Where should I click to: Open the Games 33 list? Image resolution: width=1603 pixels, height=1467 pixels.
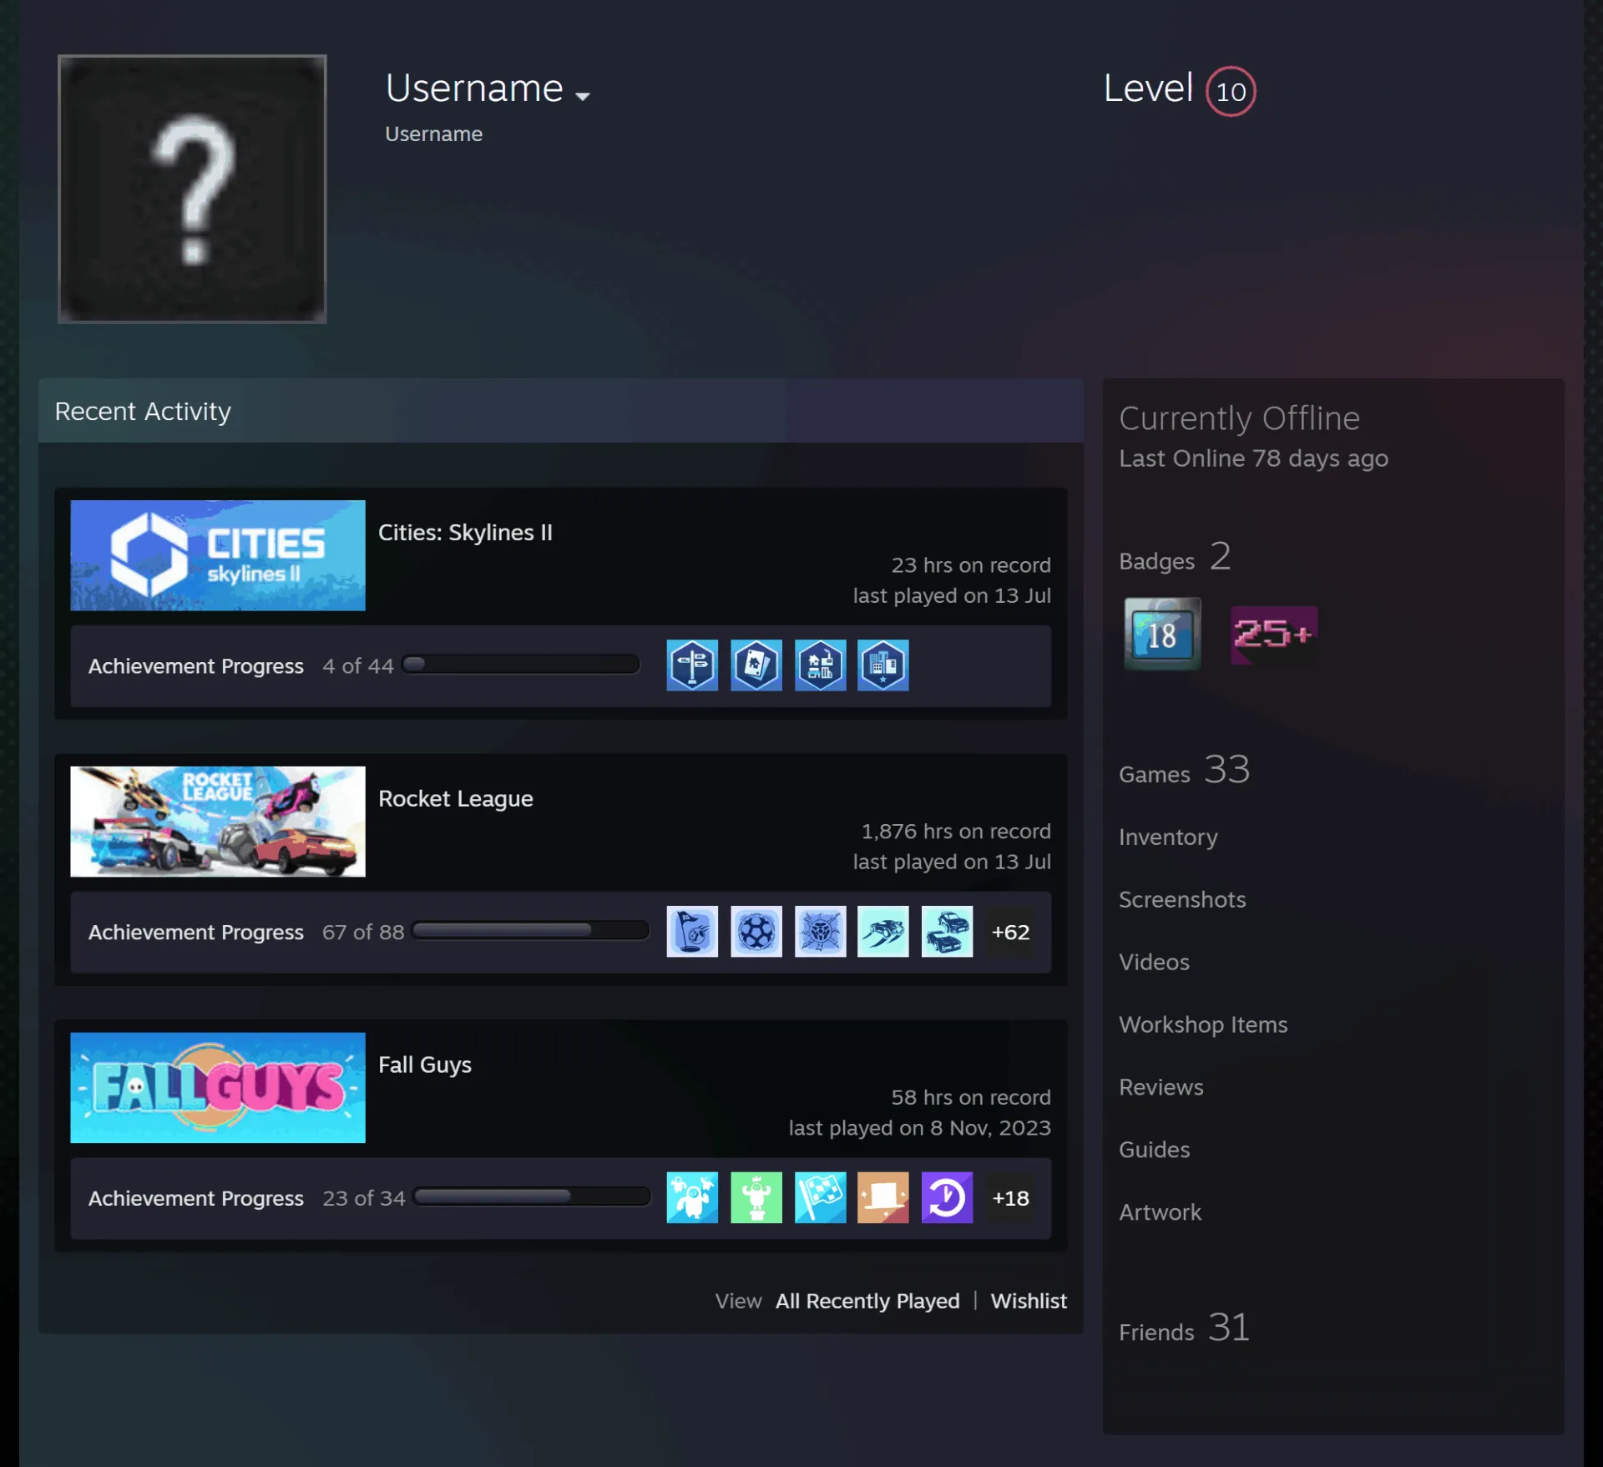(x=1184, y=770)
